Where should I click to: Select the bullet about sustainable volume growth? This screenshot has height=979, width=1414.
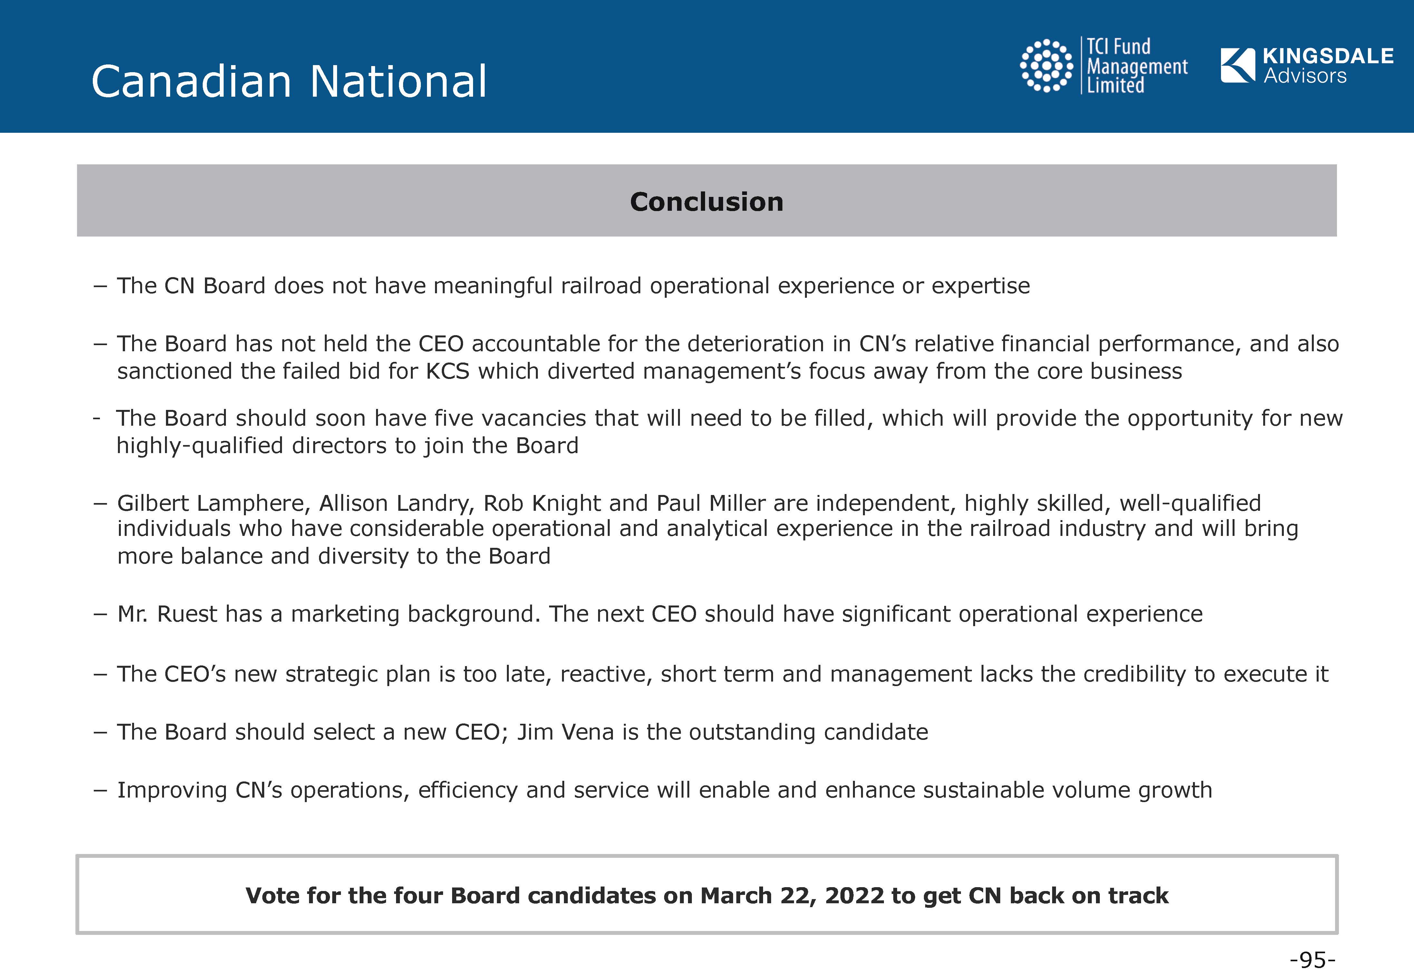664,790
